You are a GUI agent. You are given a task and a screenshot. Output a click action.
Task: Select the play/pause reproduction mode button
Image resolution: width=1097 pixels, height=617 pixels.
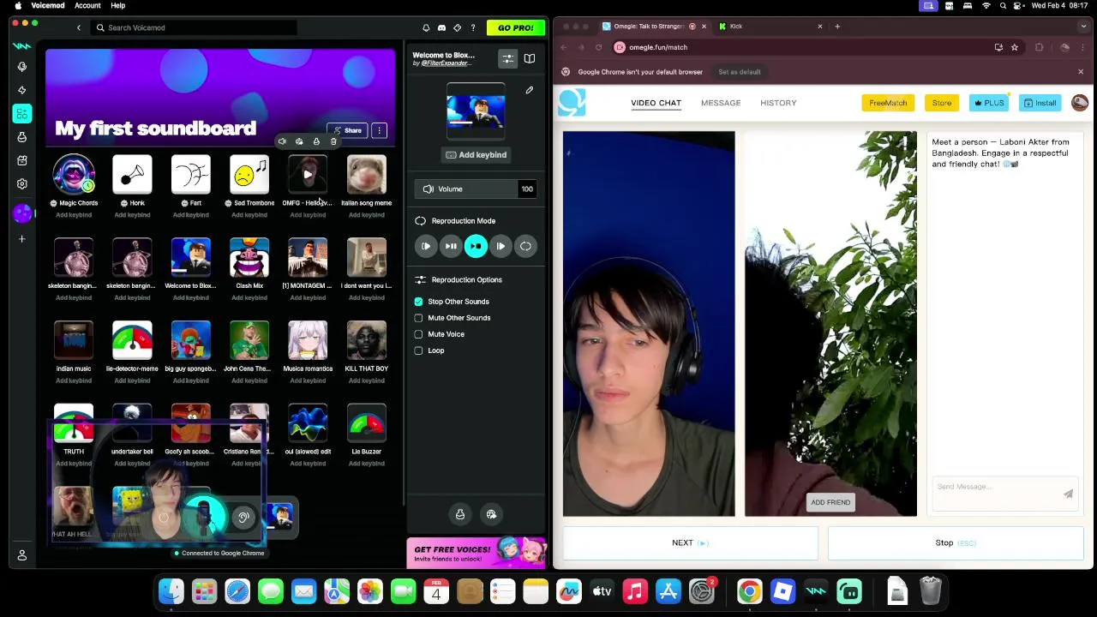pyautogui.click(x=451, y=246)
